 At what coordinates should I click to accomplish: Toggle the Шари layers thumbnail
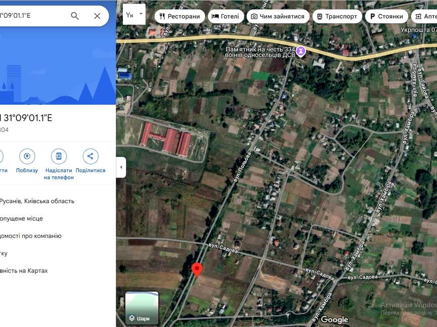[142, 308]
